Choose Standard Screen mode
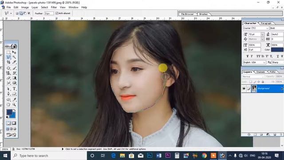 8,129
